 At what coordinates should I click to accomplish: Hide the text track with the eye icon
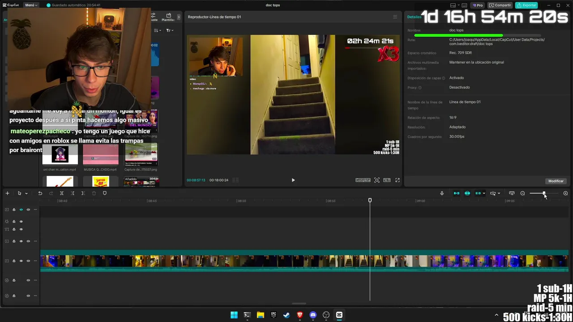[21, 229]
